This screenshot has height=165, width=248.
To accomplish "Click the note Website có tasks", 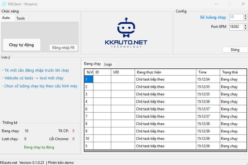I will tap(33, 78).
